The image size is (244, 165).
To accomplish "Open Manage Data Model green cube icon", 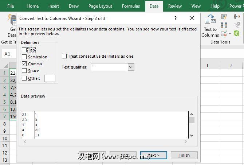I will [236, 33].
